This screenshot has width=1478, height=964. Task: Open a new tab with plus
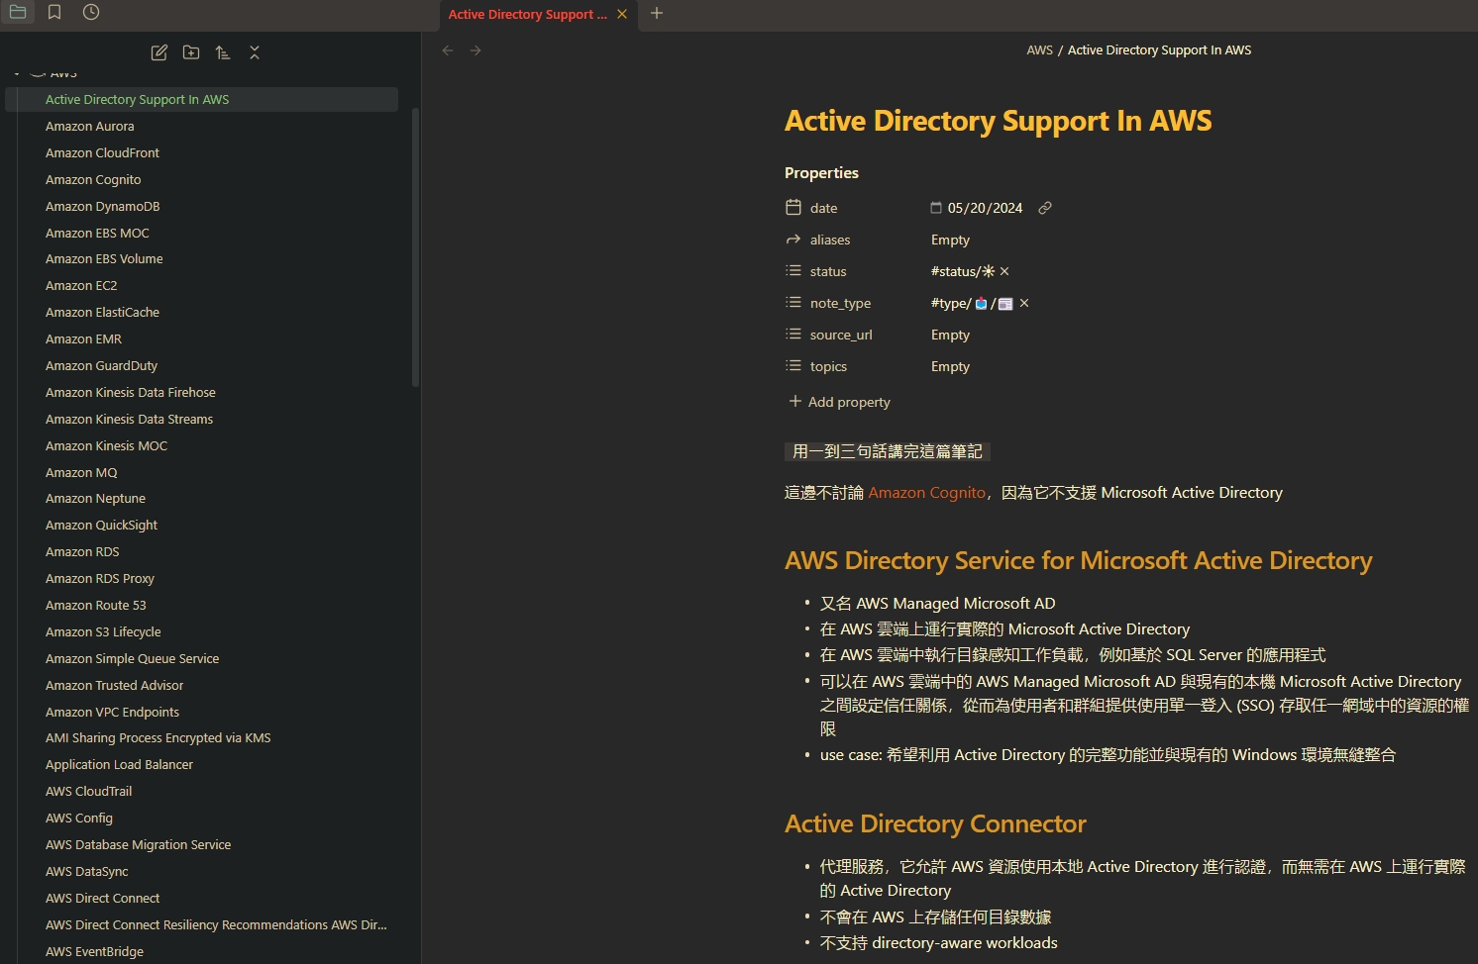click(657, 14)
